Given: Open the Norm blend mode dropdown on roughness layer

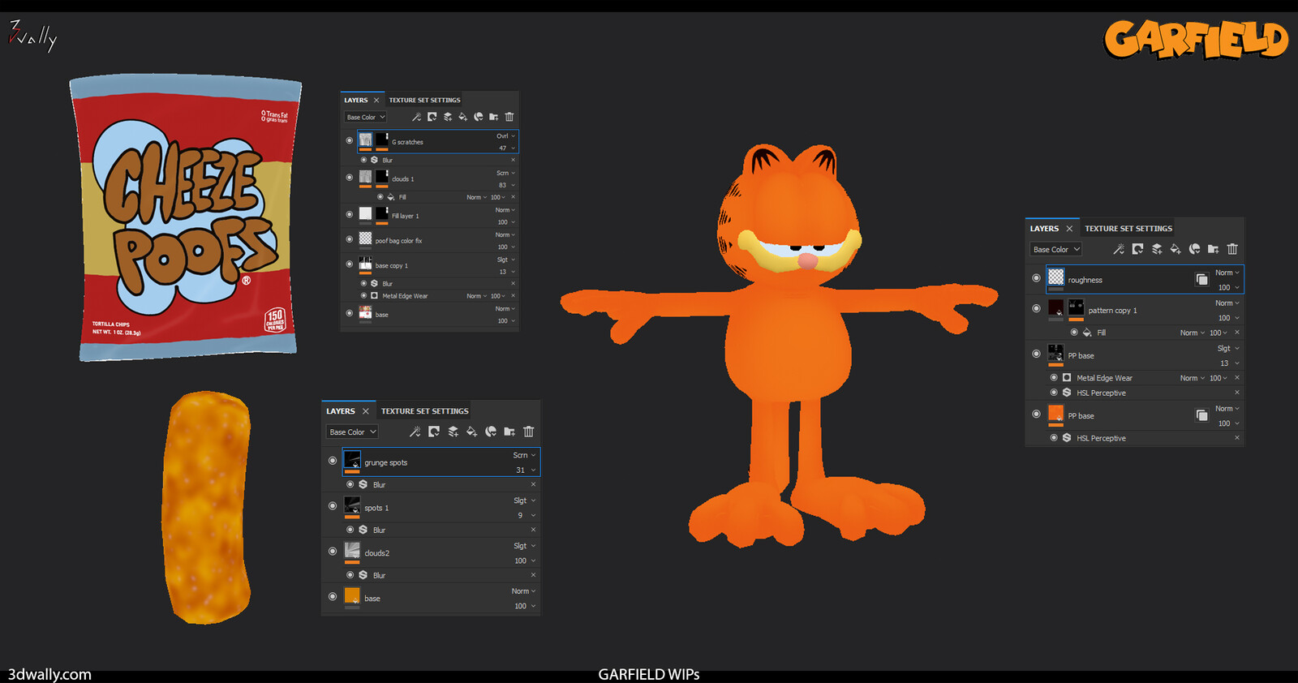Looking at the screenshot, I should coord(1227,273).
